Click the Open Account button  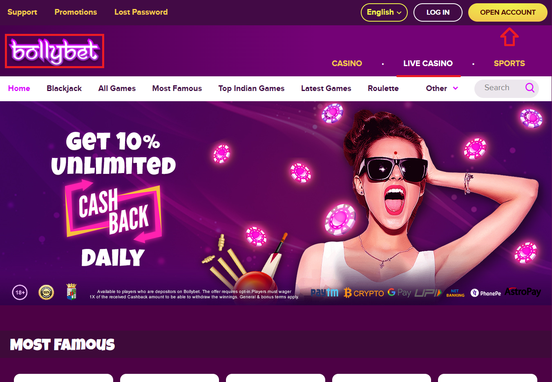[507, 12]
